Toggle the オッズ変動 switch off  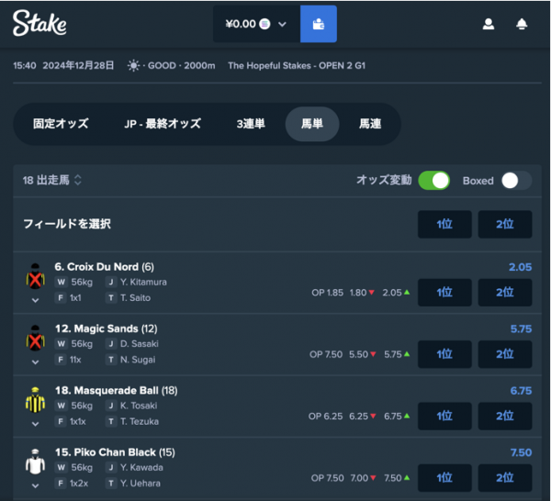pos(434,181)
